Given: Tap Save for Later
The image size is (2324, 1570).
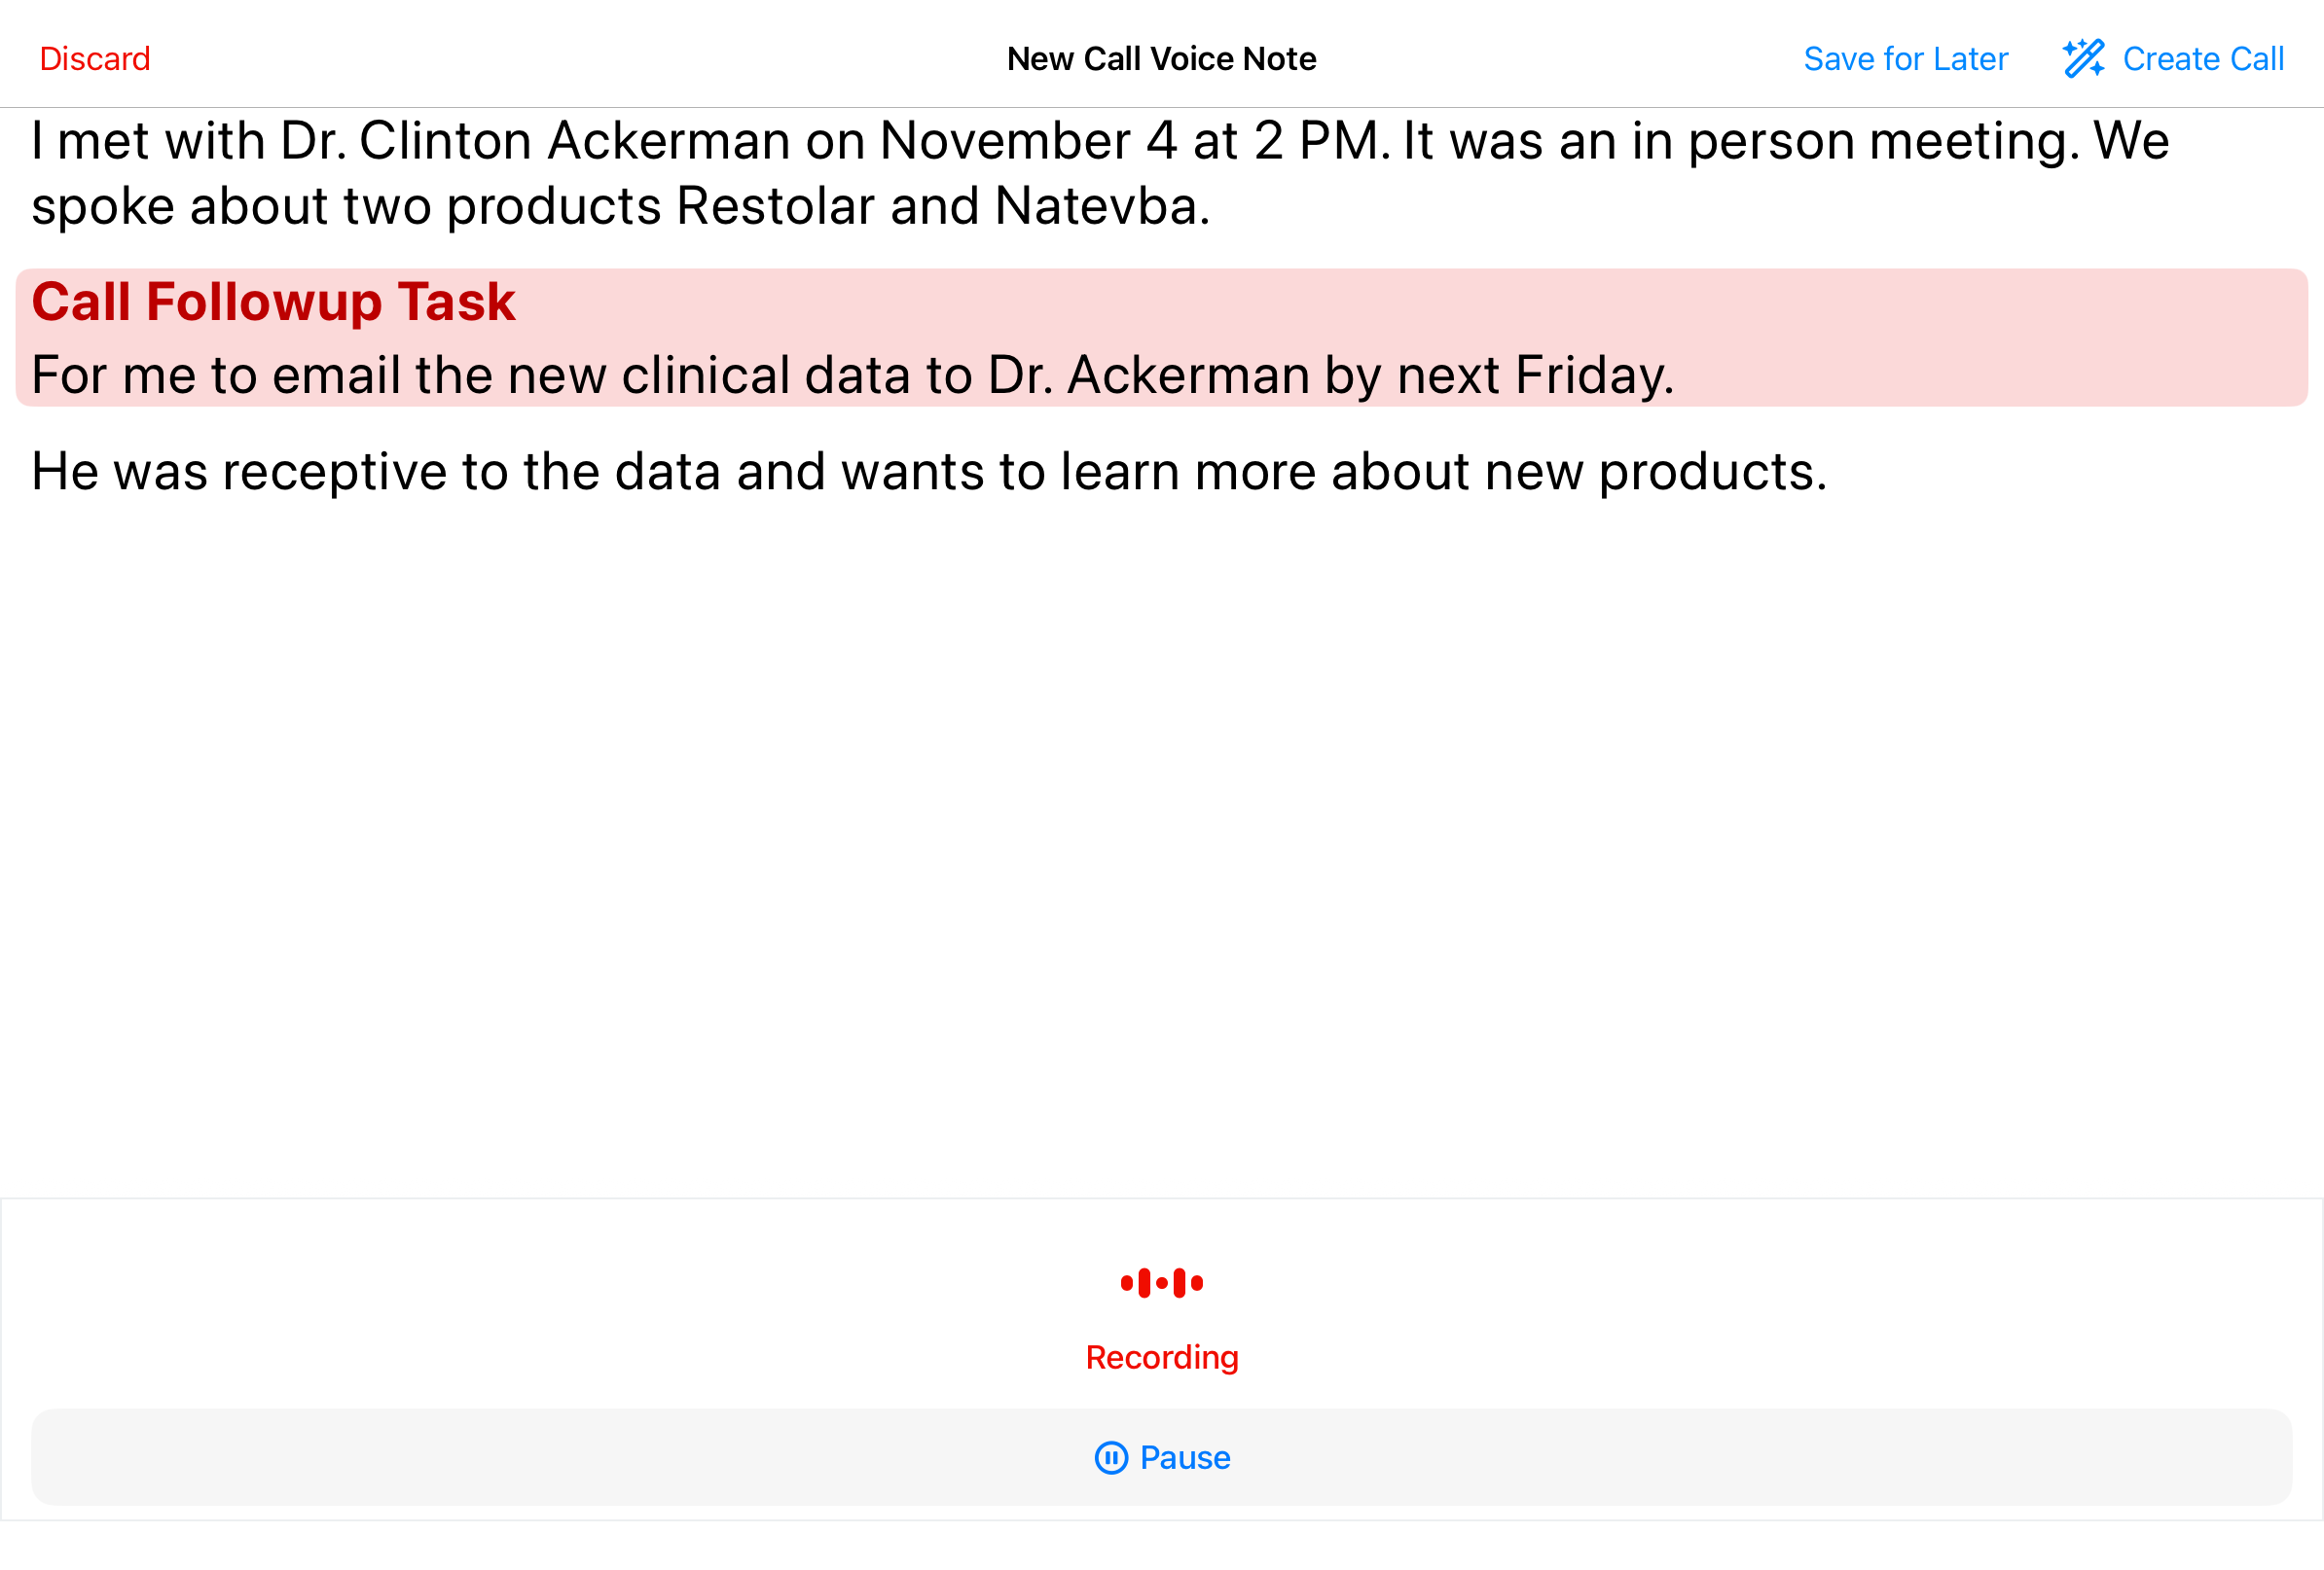Looking at the screenshot, I should tap(1905, 59).
